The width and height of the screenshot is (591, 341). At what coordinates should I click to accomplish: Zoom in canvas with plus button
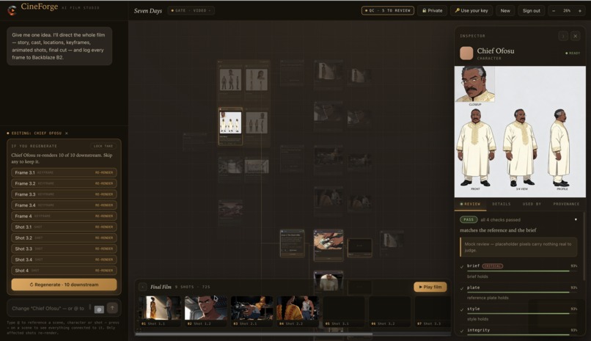(x=580, y=10)
